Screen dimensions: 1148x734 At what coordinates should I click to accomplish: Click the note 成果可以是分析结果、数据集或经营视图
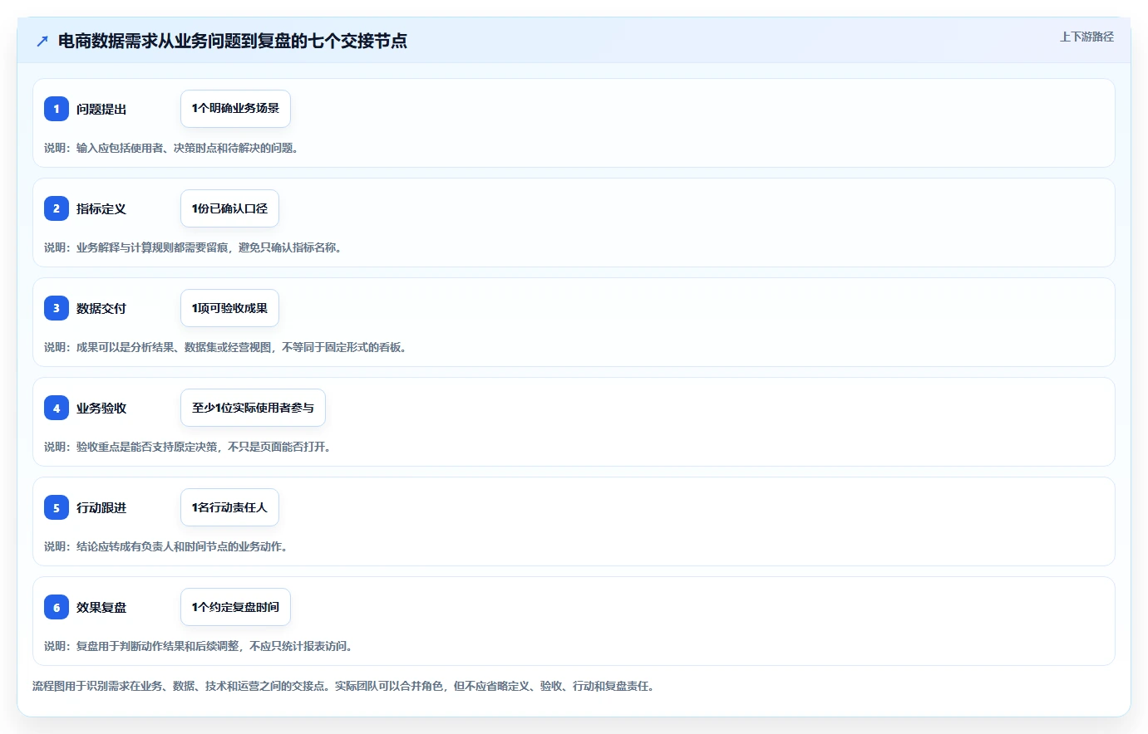coord(225,347)
